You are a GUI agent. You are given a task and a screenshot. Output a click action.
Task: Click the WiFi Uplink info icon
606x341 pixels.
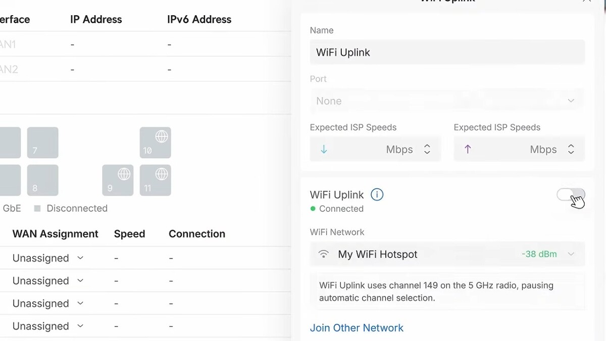(377, 194)
